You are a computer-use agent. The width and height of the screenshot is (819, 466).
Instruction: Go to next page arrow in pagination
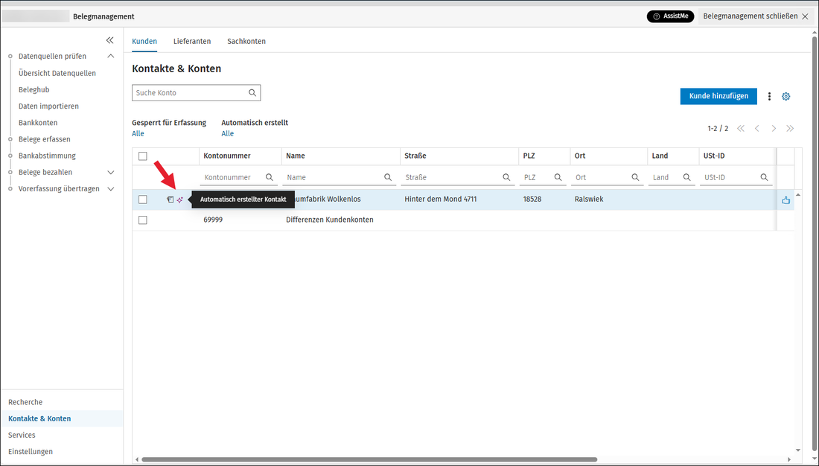[774, 129]
